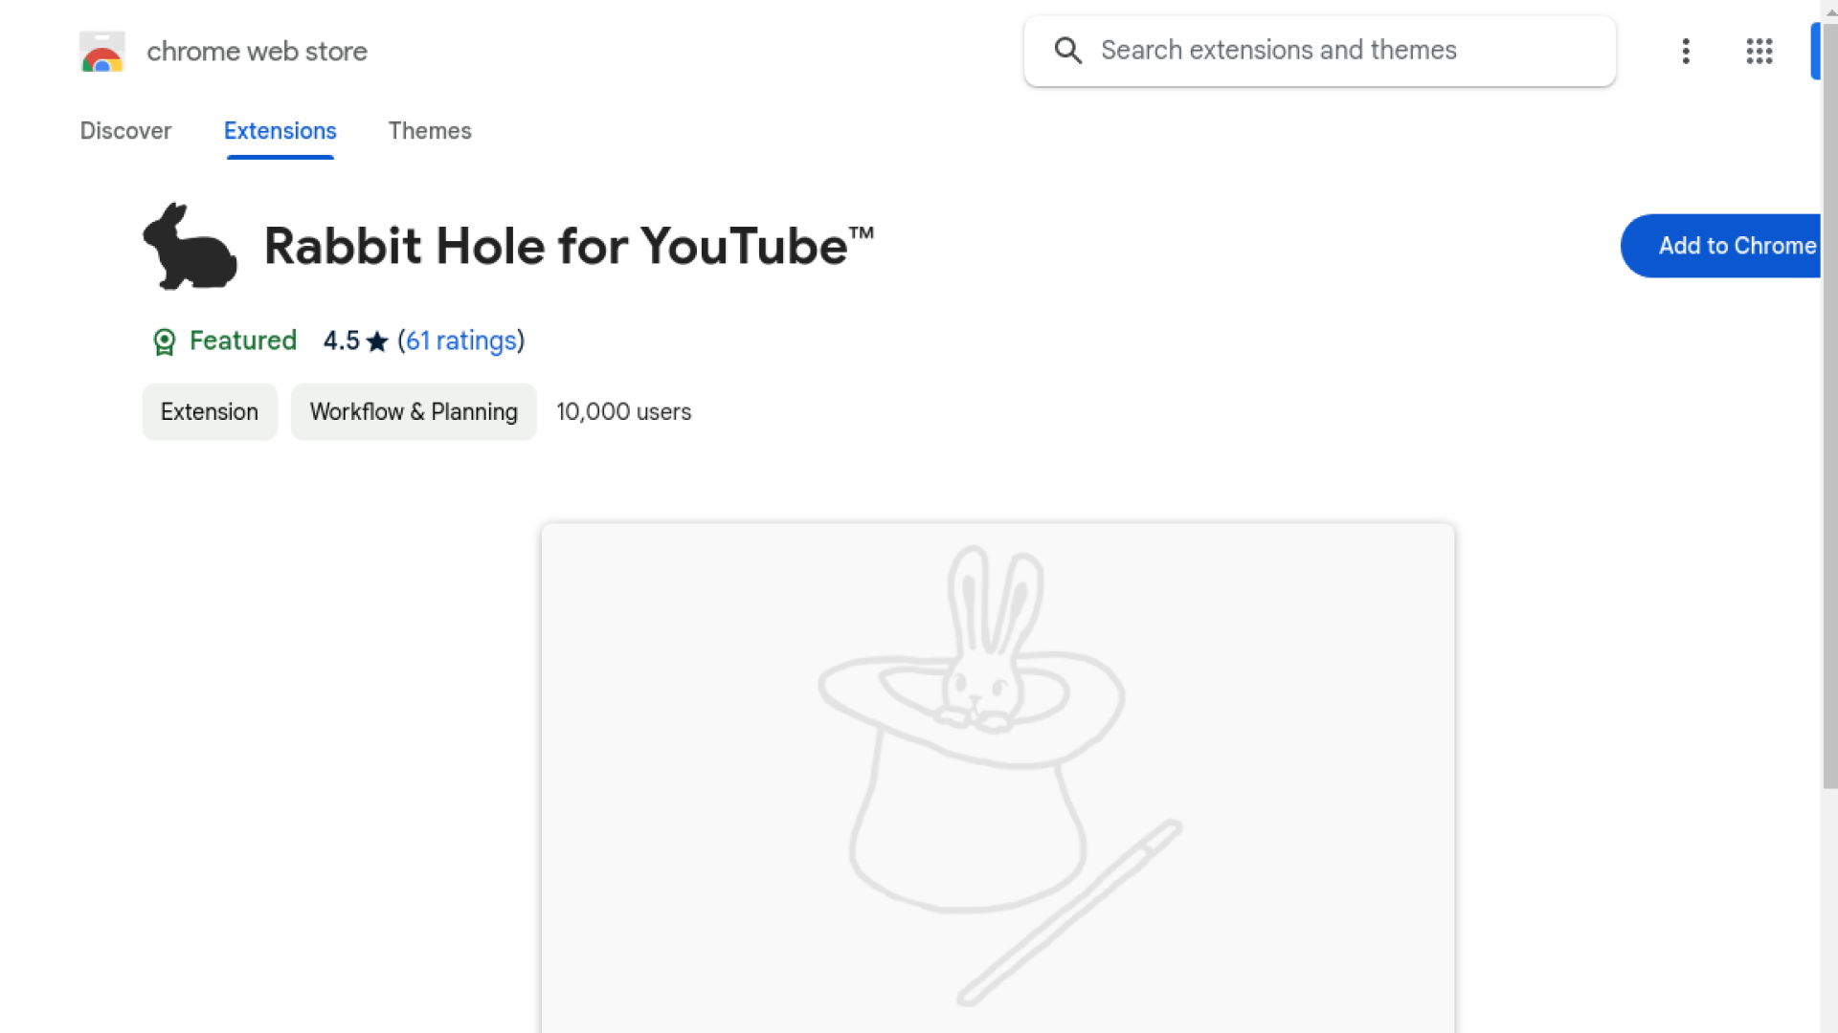Open the 61 ratings link
1838x1033 pixels.
click(x=461, y=341)
